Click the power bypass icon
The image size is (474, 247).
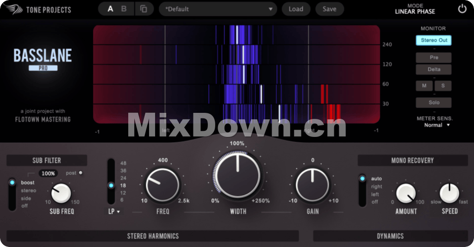(x=462, y=9)
